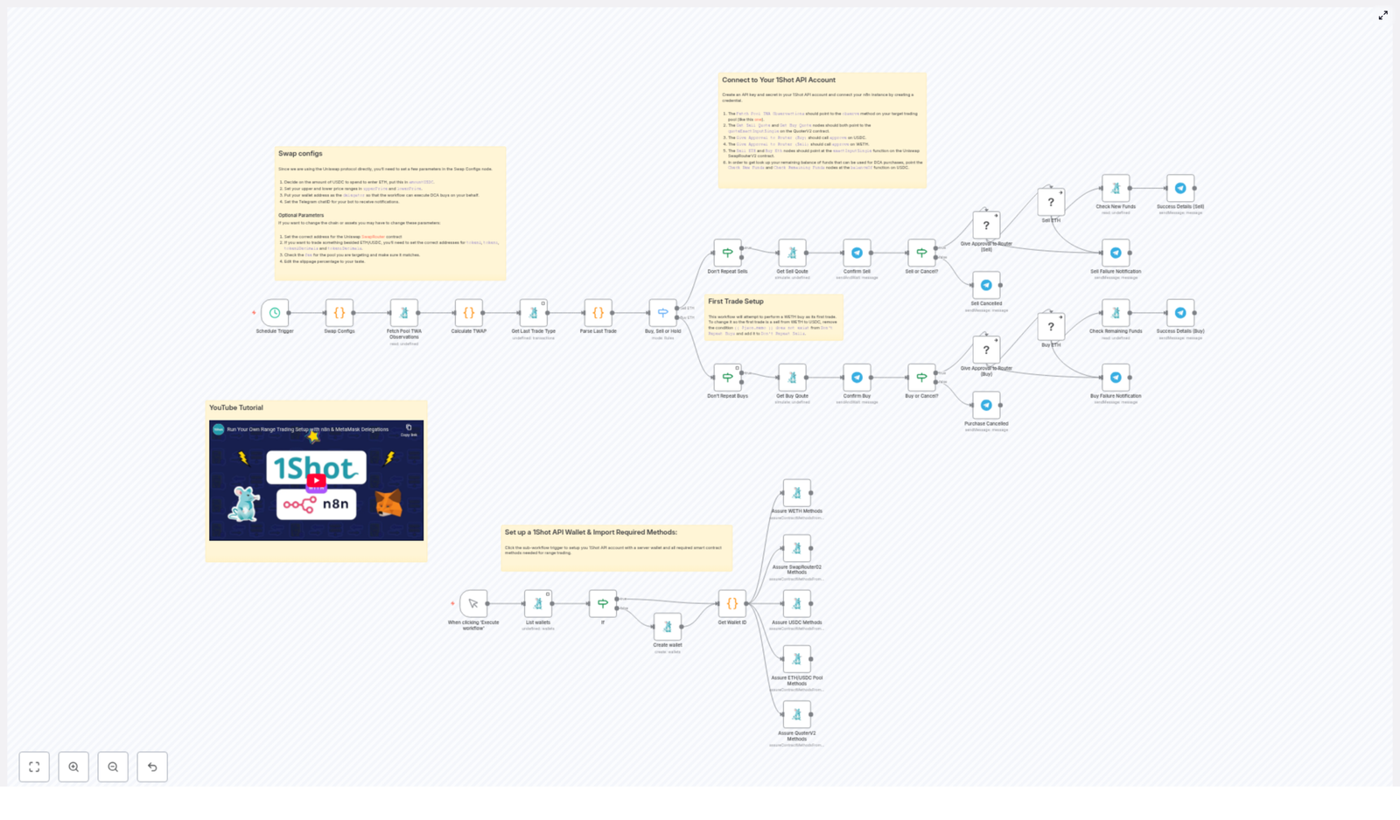Open the Create wallet node
Viewport: 1400px width, 820px height.
click(668, 625)
